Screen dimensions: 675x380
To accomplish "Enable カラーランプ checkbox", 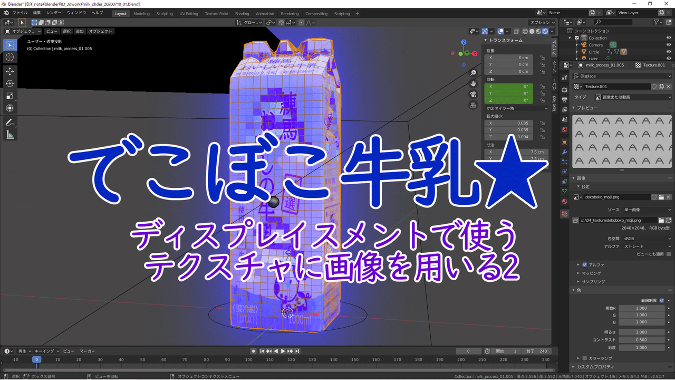I will 585,358.
